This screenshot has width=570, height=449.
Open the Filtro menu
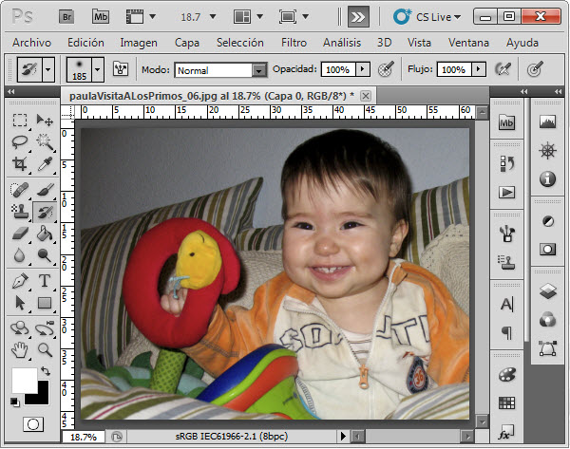(294, 43)
